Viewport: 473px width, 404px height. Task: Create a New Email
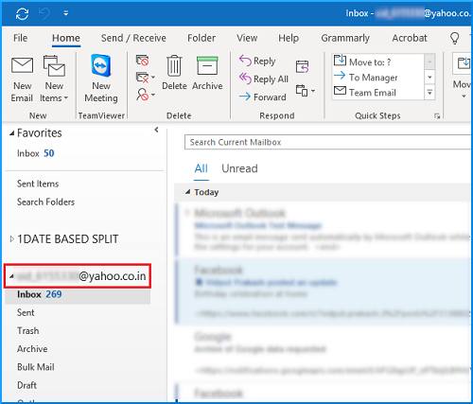coord(22,79)
